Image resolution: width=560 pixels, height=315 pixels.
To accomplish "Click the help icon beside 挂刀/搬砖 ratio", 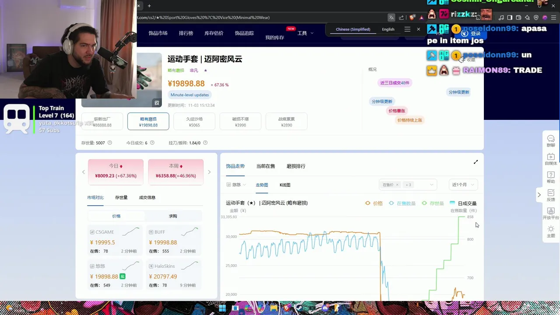I will pyautogui.click(x=205, y=143).
